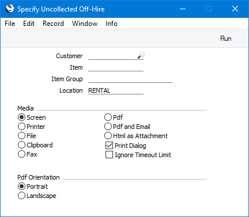Screen dimensions: 249x217
Task: Click the Item input field
Action: [116, 67]
